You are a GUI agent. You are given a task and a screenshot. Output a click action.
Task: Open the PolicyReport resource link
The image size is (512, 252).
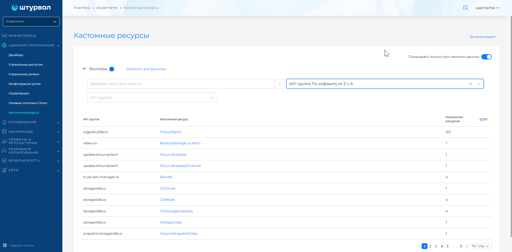[171, 132]
